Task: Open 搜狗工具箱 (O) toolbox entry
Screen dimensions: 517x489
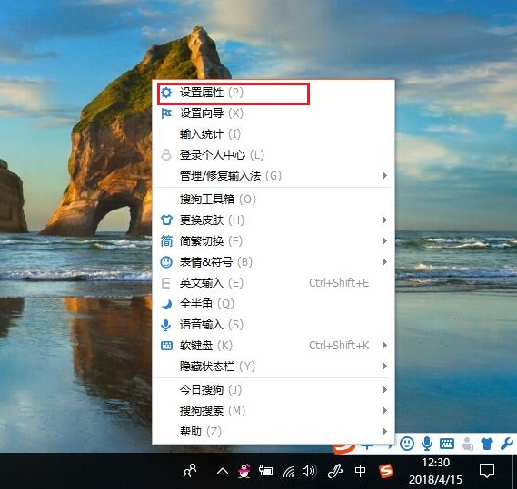Action: (273, 200)
